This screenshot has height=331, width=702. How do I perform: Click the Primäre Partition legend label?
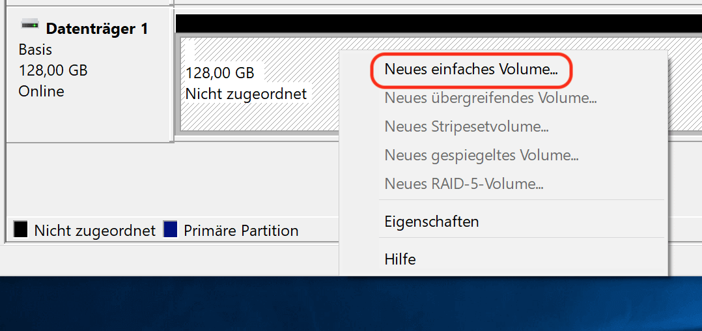pyautogui.click(x=241, y=231)
